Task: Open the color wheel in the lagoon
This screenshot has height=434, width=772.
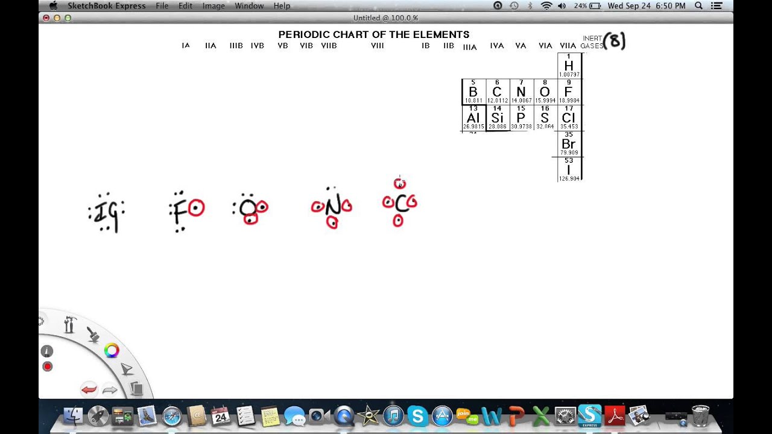Action: 112,350
